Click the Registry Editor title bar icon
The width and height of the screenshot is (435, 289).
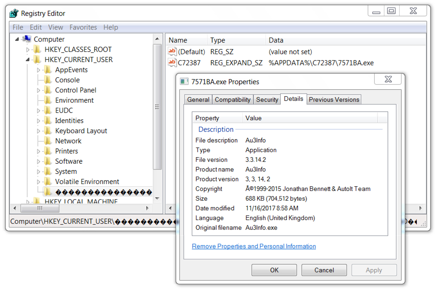14,13
